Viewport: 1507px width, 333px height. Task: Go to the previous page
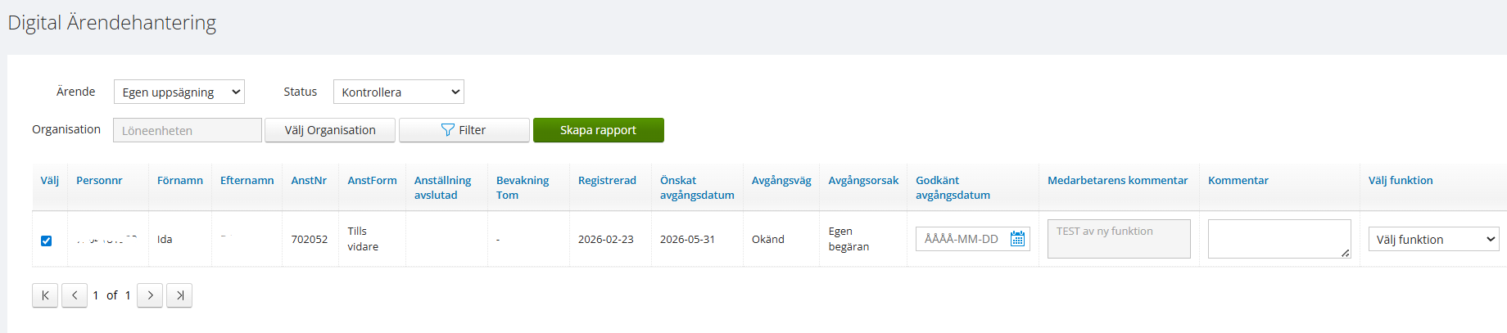click(x=75, y=295)
